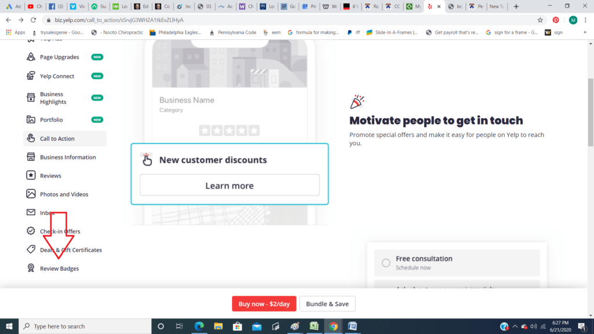The height and width of the screenshot is (334, 594).
Task: Close the active Yelp tab
Action: click(439, 6)
